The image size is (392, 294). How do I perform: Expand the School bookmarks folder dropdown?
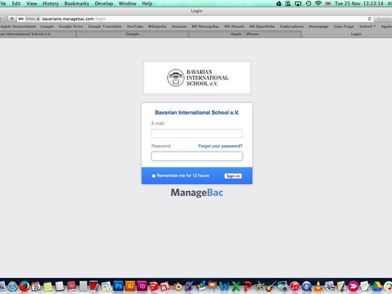pos(367,26)
